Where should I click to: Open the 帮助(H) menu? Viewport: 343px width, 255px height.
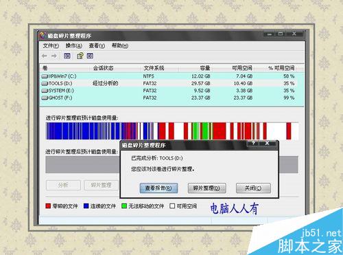pyautogui.click(x=120, y=46)
